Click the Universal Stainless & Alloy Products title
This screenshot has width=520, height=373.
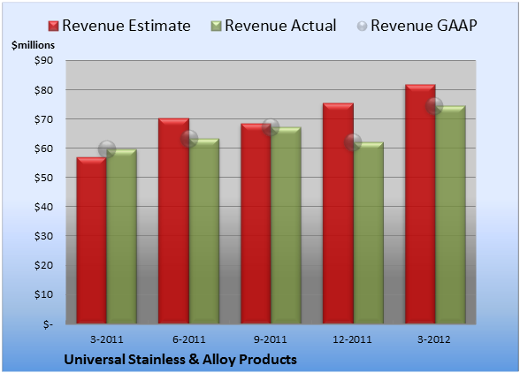pos(180,360)
